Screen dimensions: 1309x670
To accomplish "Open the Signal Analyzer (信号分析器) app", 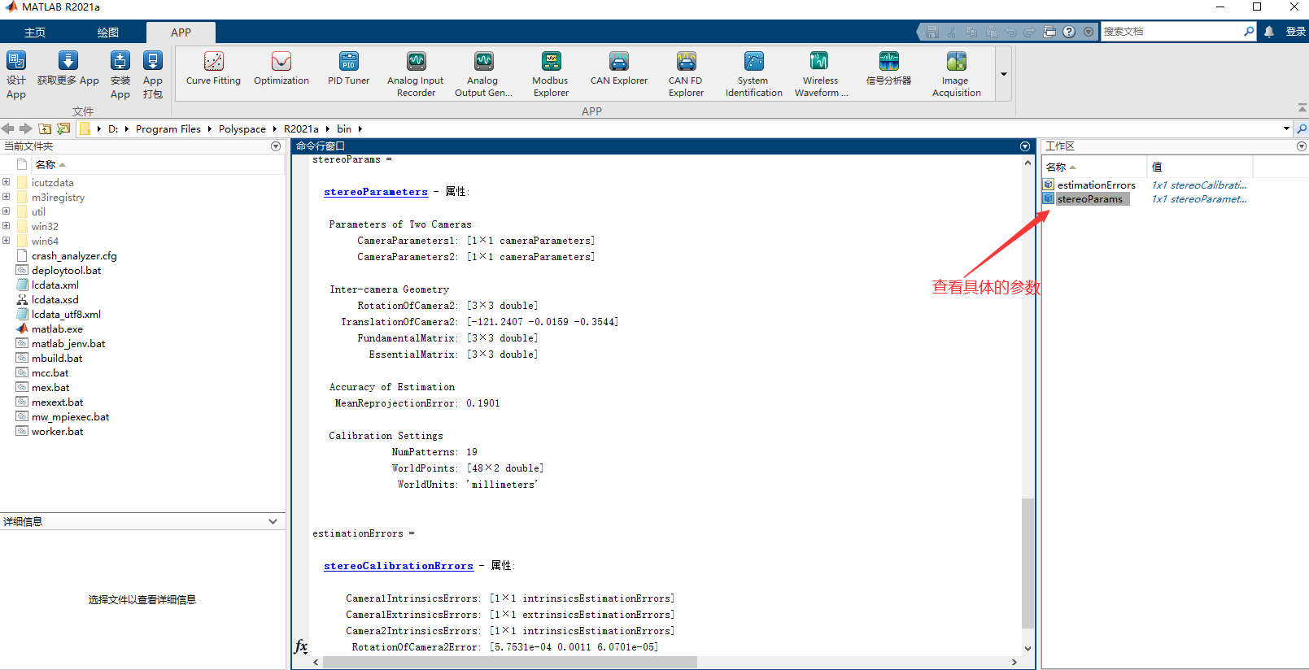I will tap(888, 69).
